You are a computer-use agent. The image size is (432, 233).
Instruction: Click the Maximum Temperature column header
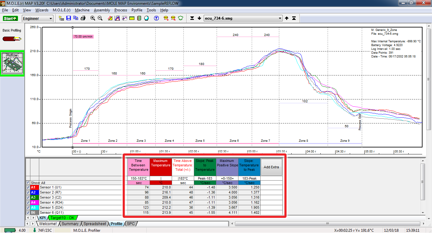[x=161, y=167]
